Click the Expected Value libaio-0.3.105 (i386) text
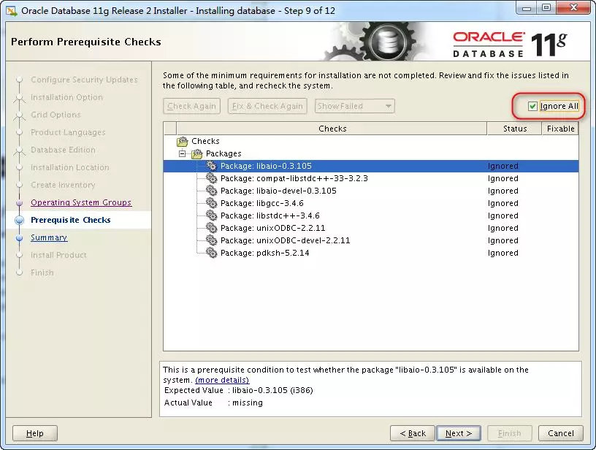The image size is (596, 450). [x=272, y=390]
